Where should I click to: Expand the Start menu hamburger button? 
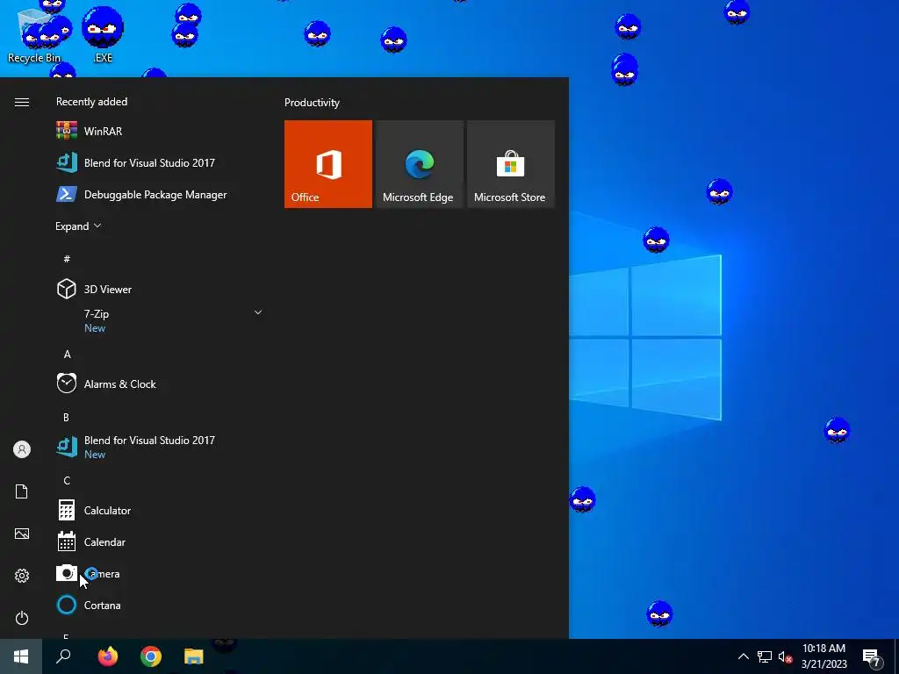[22, 102]
